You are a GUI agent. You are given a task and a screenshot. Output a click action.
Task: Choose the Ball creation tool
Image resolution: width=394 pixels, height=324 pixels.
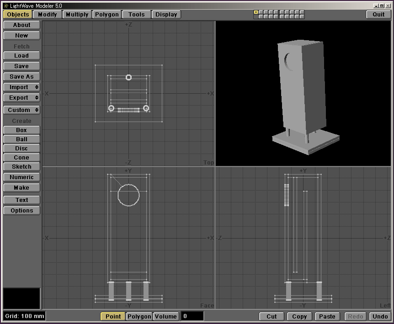21,139
